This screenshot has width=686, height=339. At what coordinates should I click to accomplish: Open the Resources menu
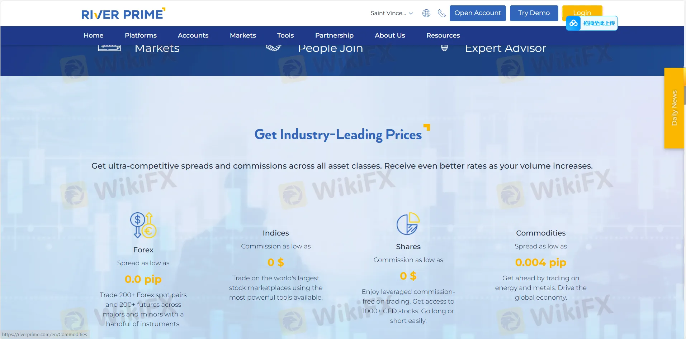tap(443, 35)
